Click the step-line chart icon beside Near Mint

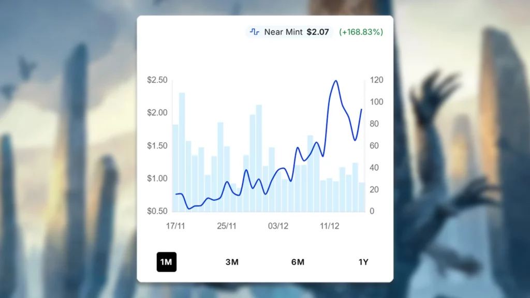click(254, 32)
